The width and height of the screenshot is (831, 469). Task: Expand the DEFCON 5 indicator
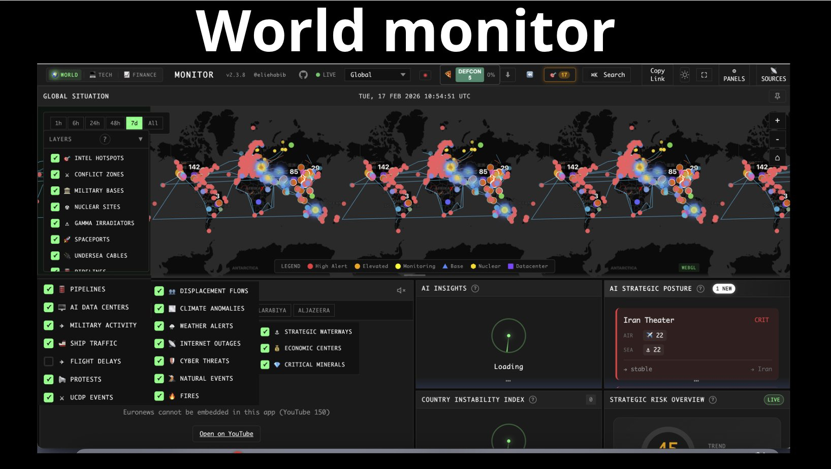pos(470,75)
